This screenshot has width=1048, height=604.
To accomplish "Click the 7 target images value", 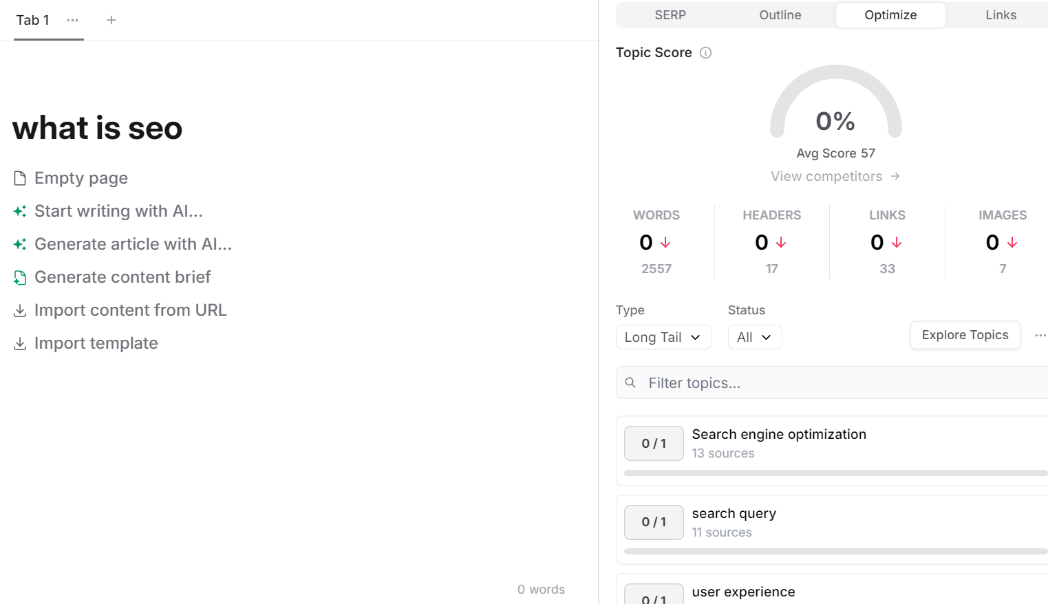I will pos(1003,269).
